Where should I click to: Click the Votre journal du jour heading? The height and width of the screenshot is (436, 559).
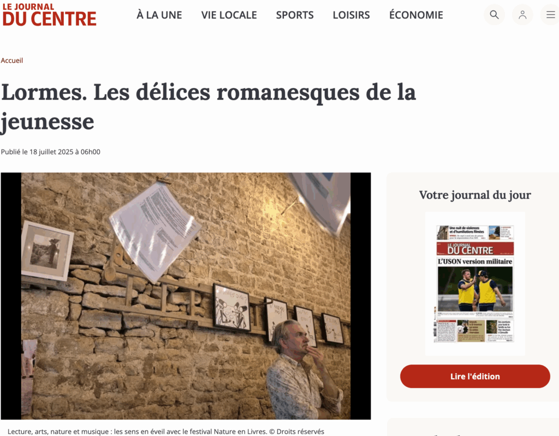[475, 195]
